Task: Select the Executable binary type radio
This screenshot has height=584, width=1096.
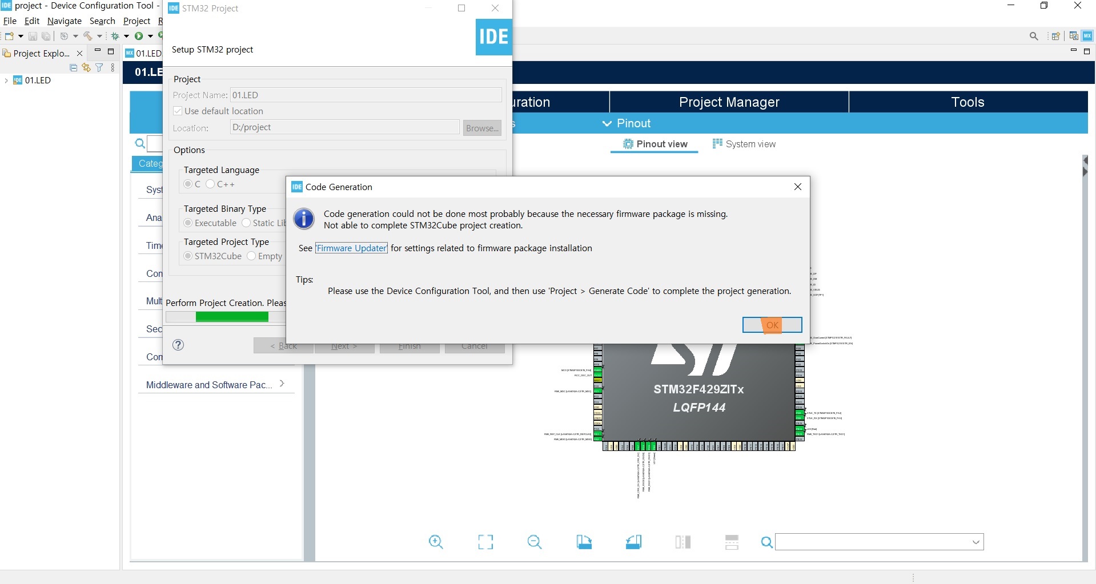Action: pos(188,223)
